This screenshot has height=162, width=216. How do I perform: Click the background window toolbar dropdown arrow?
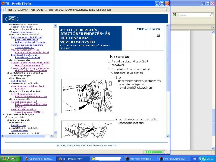[x=213, y=28]
